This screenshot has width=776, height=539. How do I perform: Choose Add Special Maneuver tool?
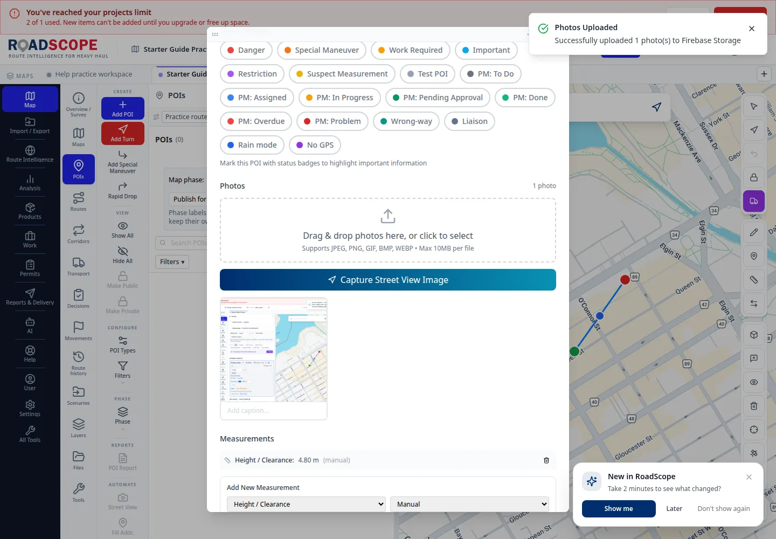tap(123, 161)
